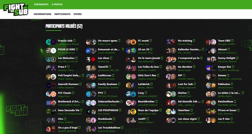Open the Bottleneck d'Art... team page

click(69, 102)
